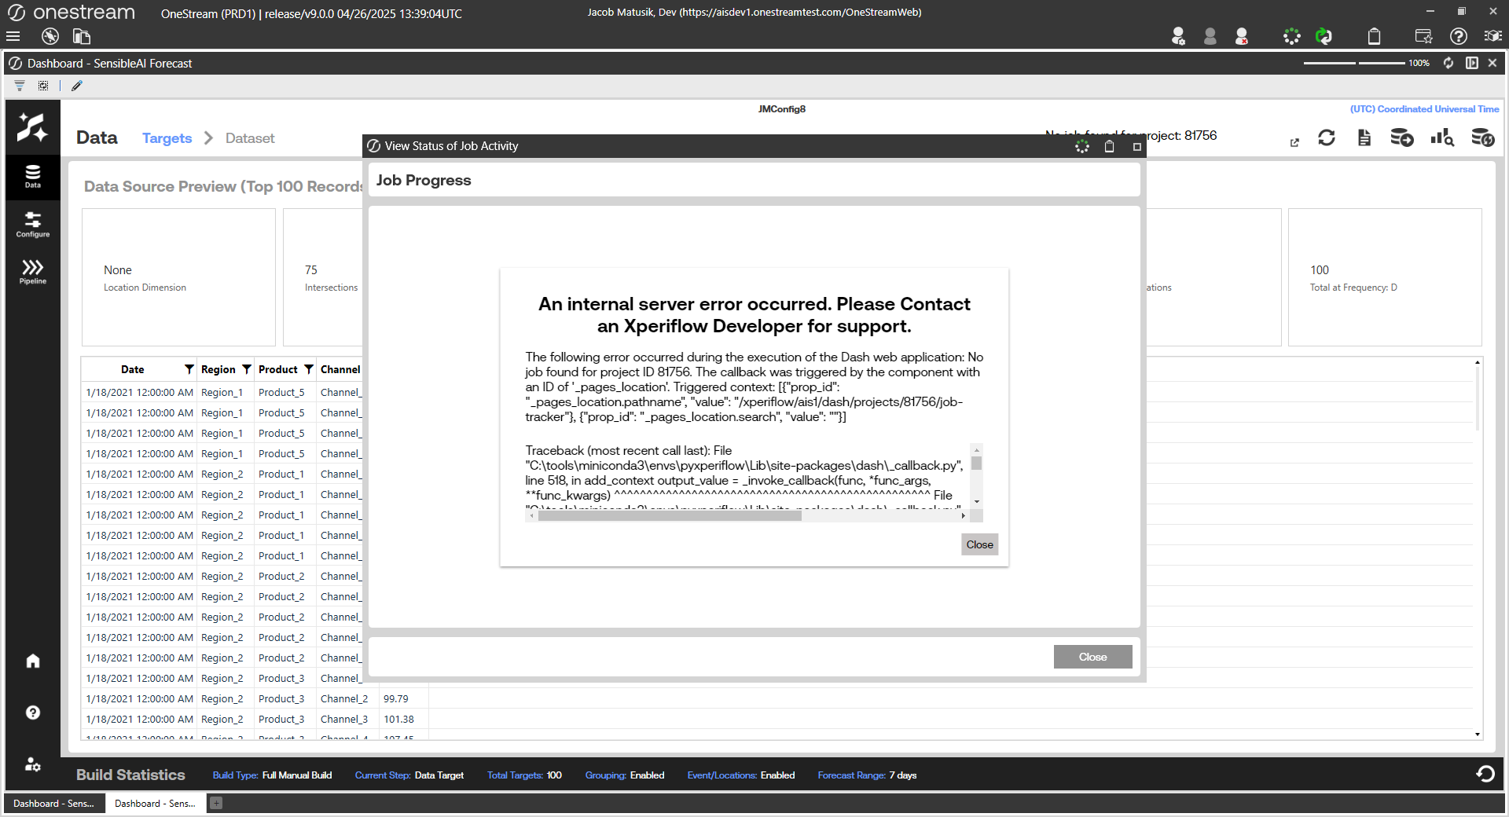Click the 75 Intersections card
This screenshot has width=1509, height=817.
tap(323, 277)
